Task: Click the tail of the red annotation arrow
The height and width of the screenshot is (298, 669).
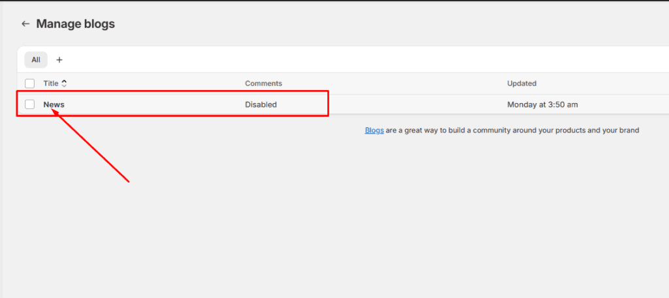Action: (x=128, y=181)
